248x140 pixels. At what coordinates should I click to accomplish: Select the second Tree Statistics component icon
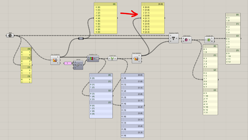[x=136, y=59]
